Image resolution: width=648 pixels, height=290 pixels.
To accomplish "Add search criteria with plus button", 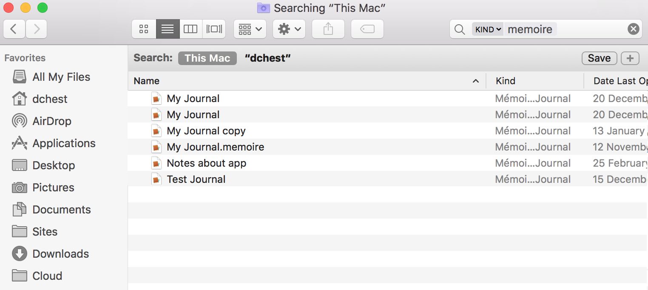I will [630, 58].
